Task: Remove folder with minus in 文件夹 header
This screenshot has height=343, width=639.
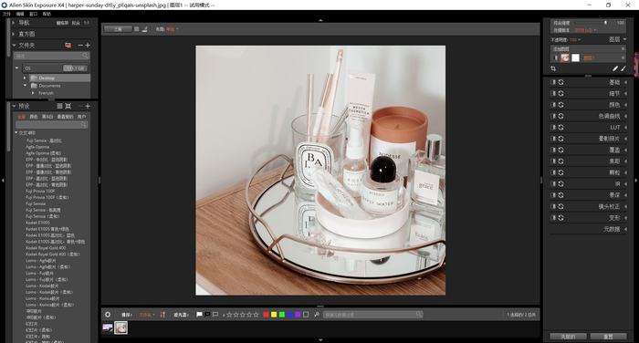Action: point(80,46)
